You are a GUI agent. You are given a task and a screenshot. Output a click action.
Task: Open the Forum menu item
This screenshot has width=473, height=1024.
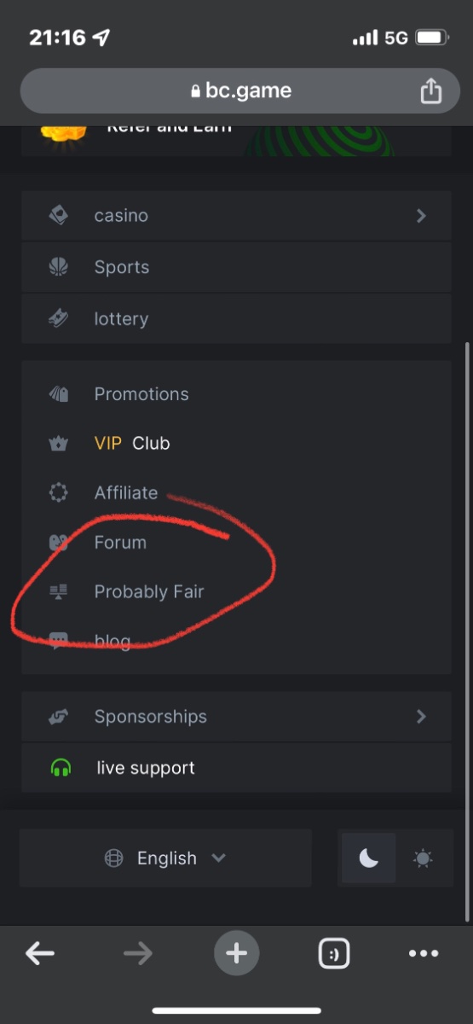pyautogui.click(x=120, y=543)
